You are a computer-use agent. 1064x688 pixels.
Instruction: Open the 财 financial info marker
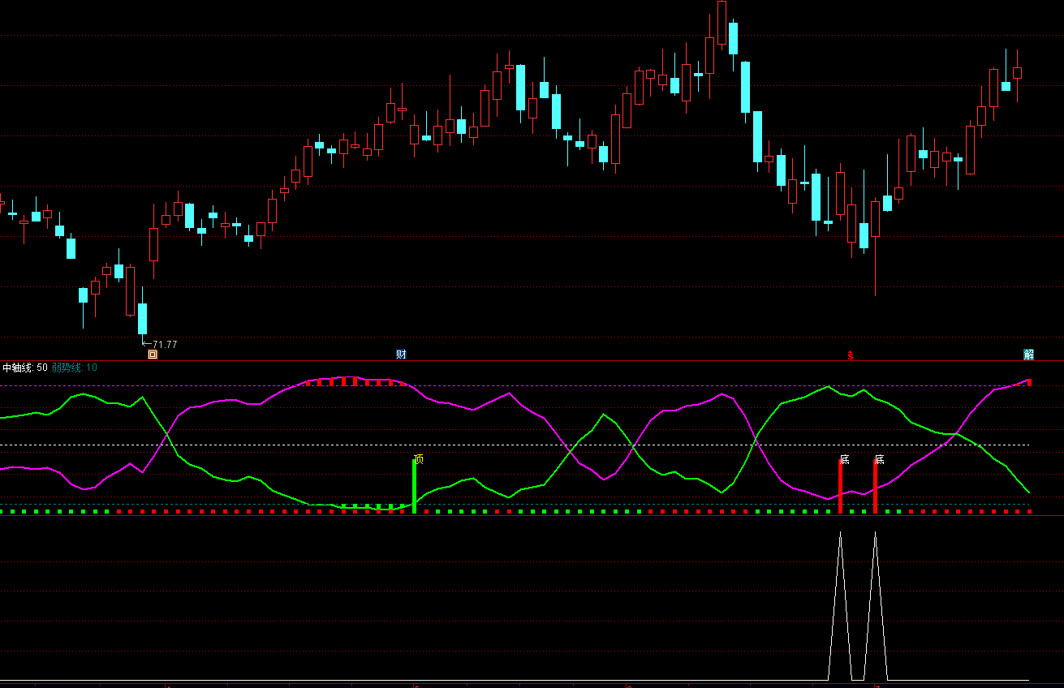401,355
